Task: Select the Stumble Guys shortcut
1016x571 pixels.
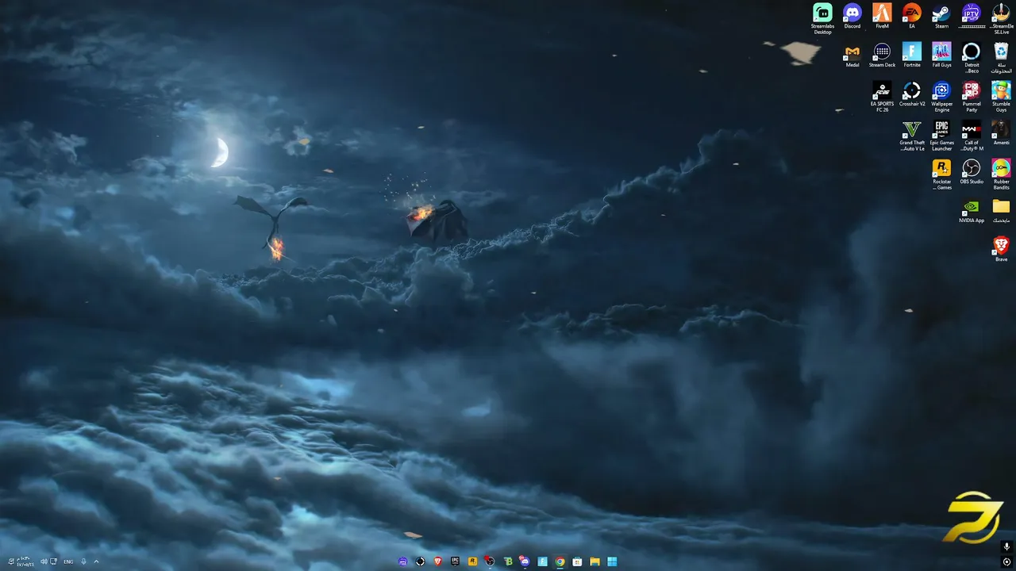Action: pos(1001,97)
